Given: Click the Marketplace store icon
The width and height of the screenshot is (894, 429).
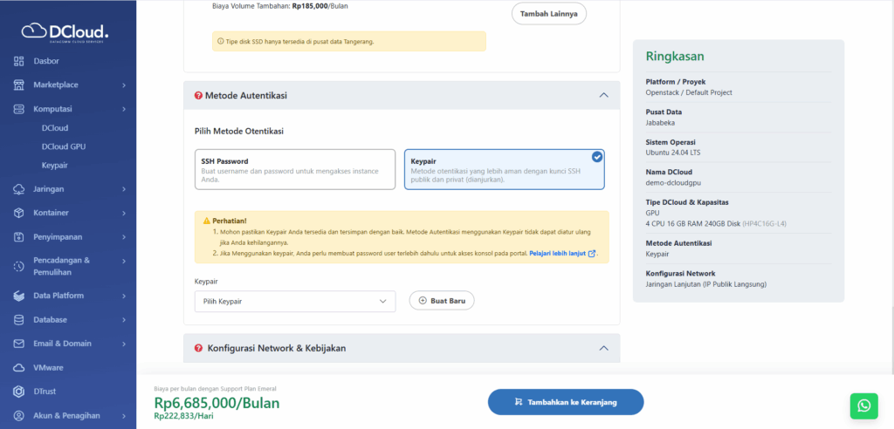Looking at the screenshot, I should tap(19, 85).
